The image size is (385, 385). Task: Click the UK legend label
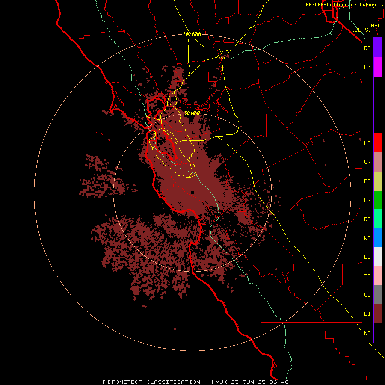coord(367,67)
